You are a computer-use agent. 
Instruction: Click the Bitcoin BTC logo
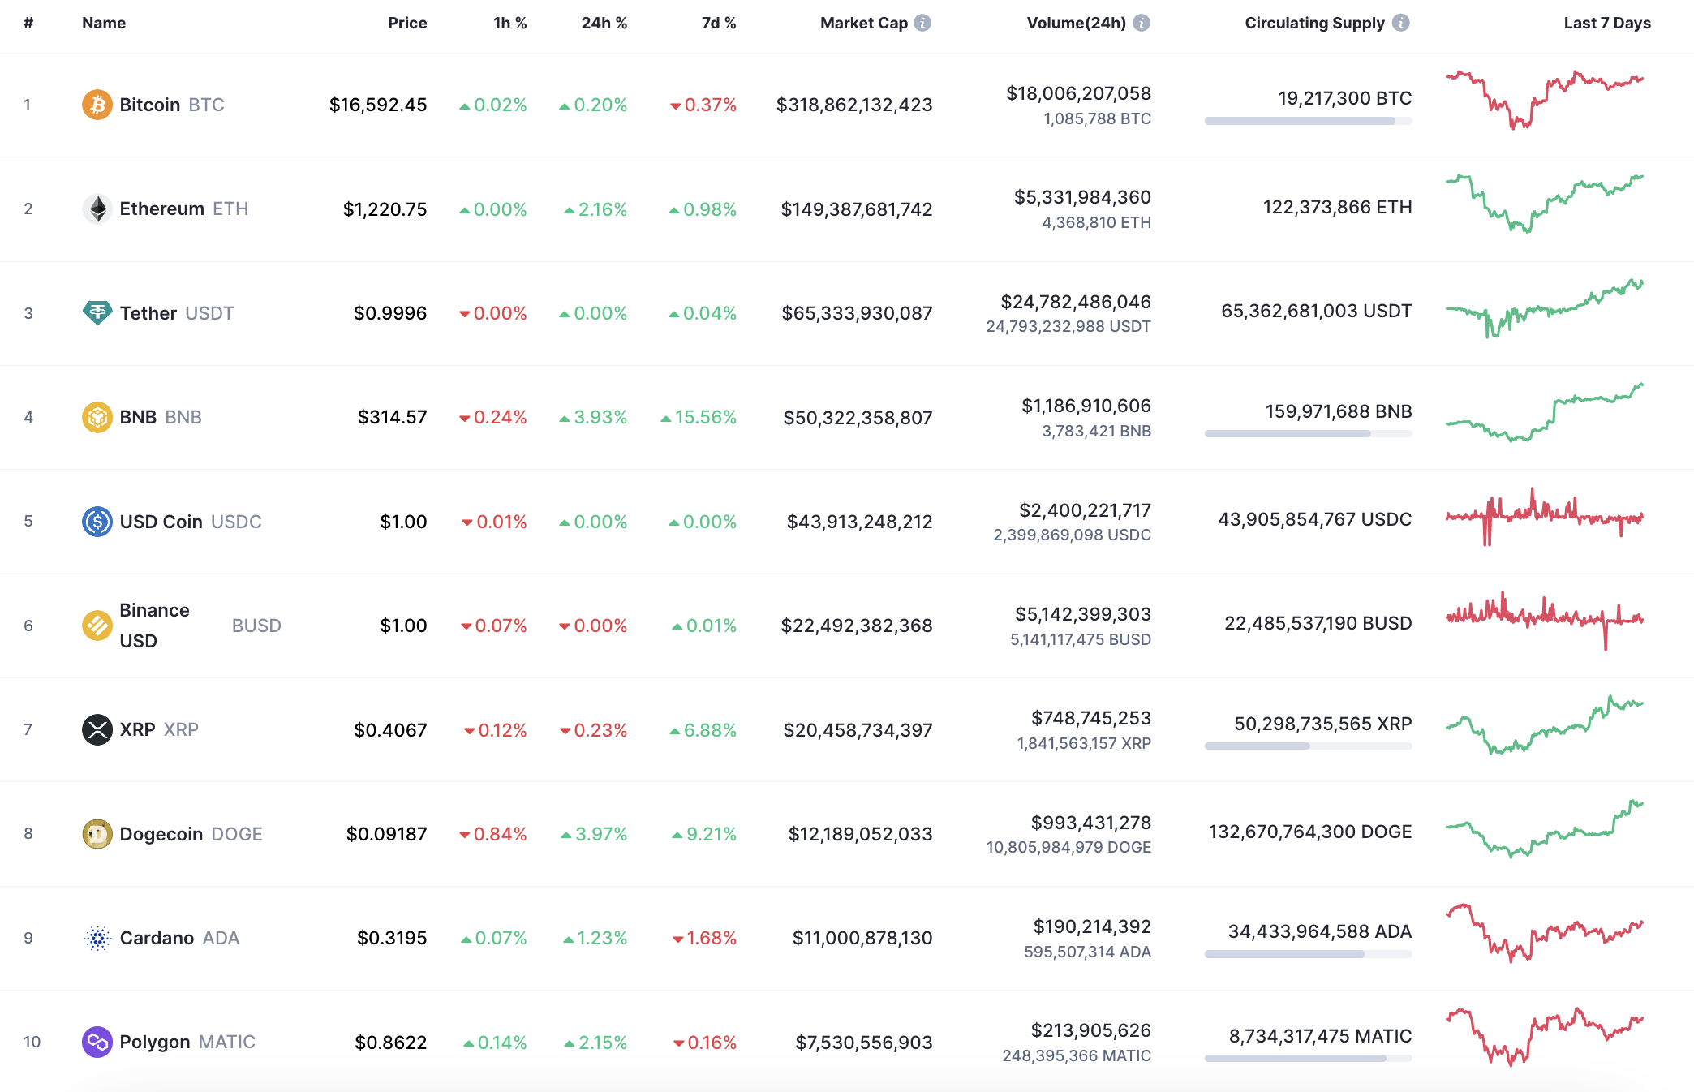pos(97,104)
